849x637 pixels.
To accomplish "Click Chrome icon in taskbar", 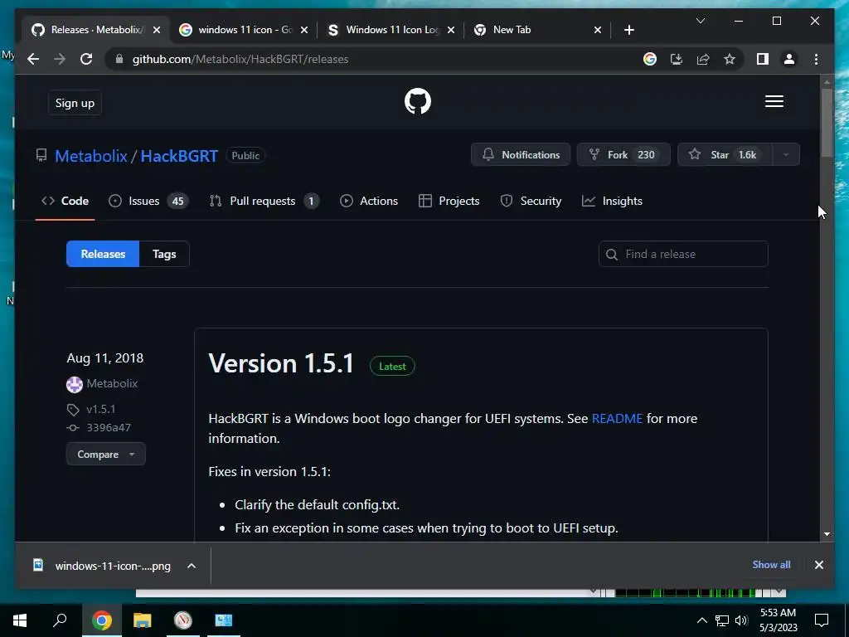I will click(102, 620).
